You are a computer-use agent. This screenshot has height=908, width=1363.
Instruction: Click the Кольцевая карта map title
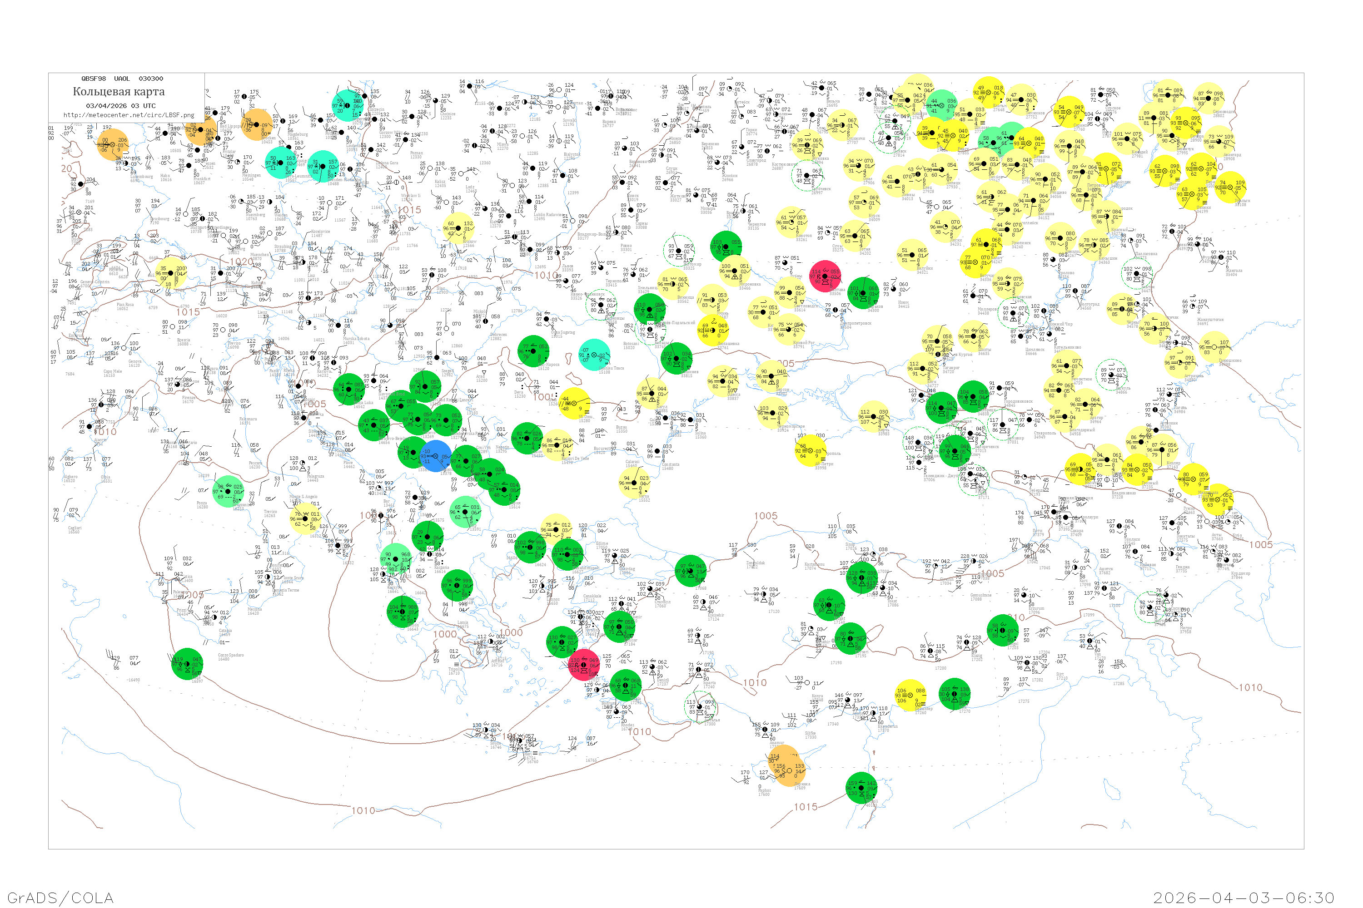click(119, 92)
